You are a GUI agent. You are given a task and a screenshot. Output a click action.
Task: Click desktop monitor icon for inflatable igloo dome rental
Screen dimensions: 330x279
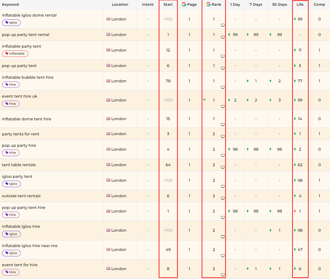222,25
